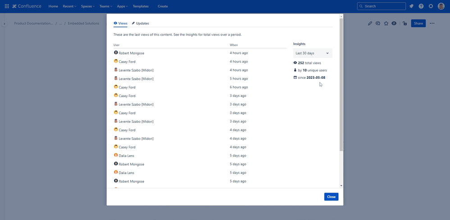Toggle the watch eye icon
The width and height of the screenshot is (450, 220).
[x=394, y=23]
